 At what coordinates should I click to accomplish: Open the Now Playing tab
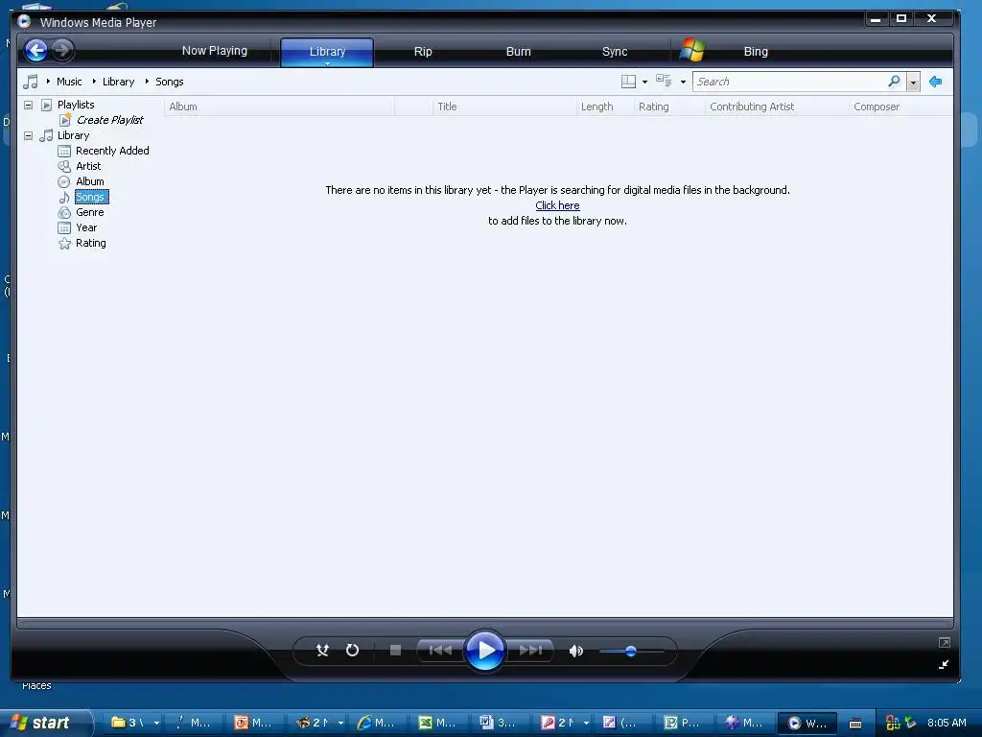(214, 51)
